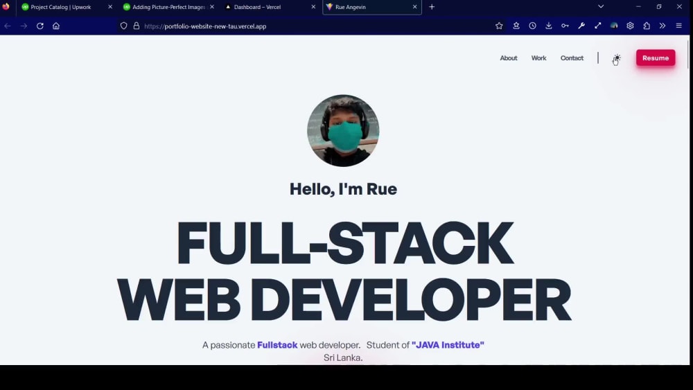Open a new browser tab

click(432, 7)
